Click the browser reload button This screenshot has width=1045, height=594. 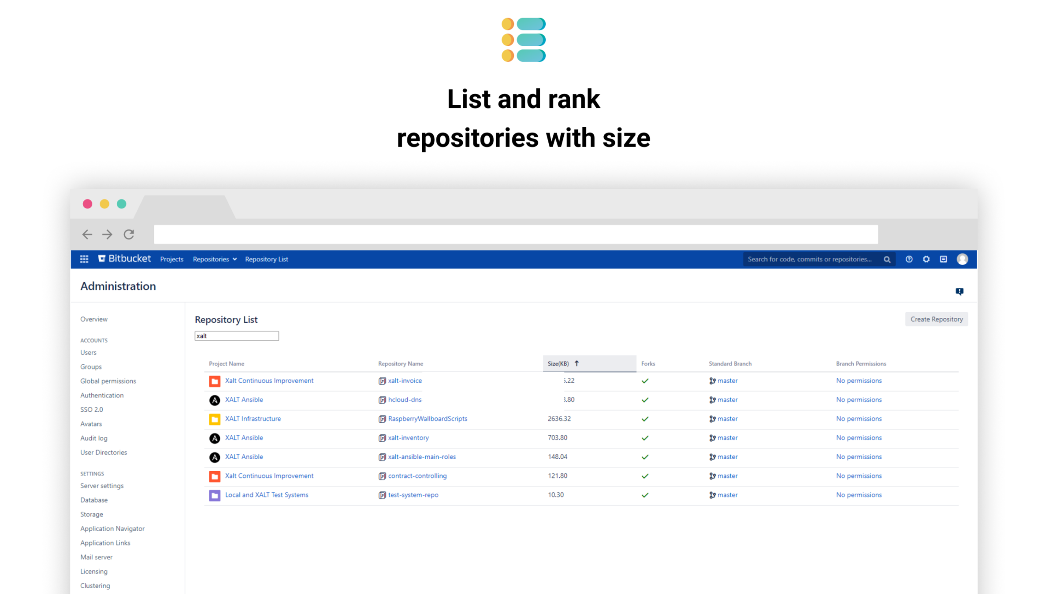click(129, 234)
